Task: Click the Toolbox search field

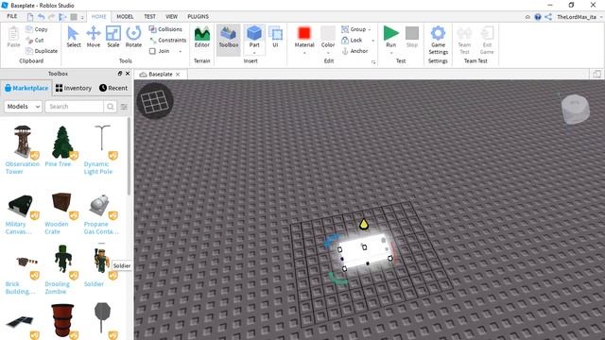Action: pos(74,107)
